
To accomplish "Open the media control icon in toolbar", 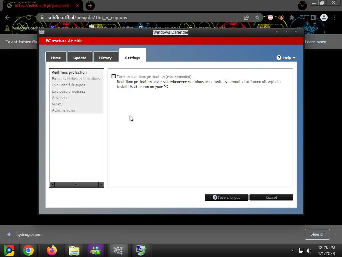I will click(x=303, y=17).
